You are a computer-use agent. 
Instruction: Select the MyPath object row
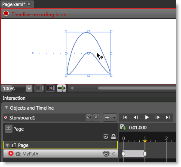point(61,154)
